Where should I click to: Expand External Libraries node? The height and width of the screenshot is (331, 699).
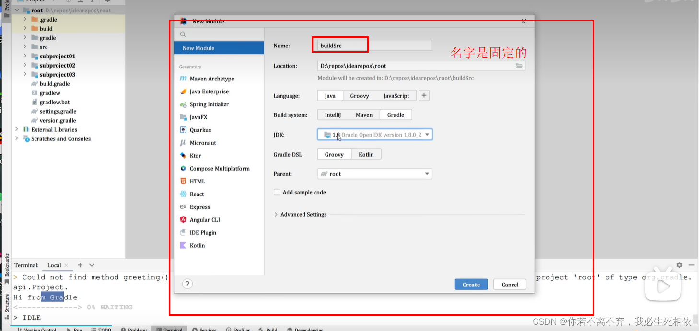point(17,129)
